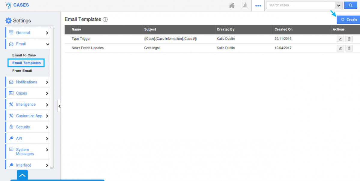
Task: Click the Cases app logo icon
Action: tap(8, 5)
